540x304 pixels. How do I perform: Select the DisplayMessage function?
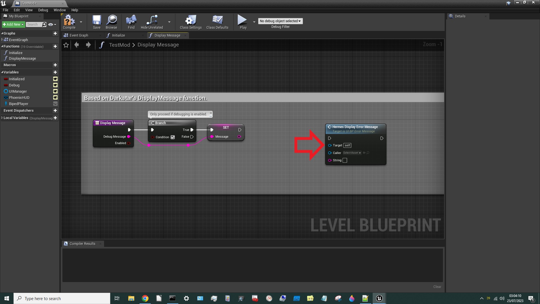[x=22, y=59]
